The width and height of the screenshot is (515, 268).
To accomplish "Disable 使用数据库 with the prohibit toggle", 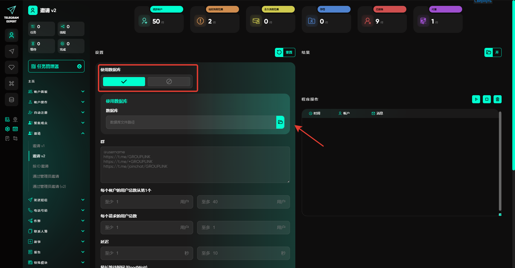I will tap(169, 82).
